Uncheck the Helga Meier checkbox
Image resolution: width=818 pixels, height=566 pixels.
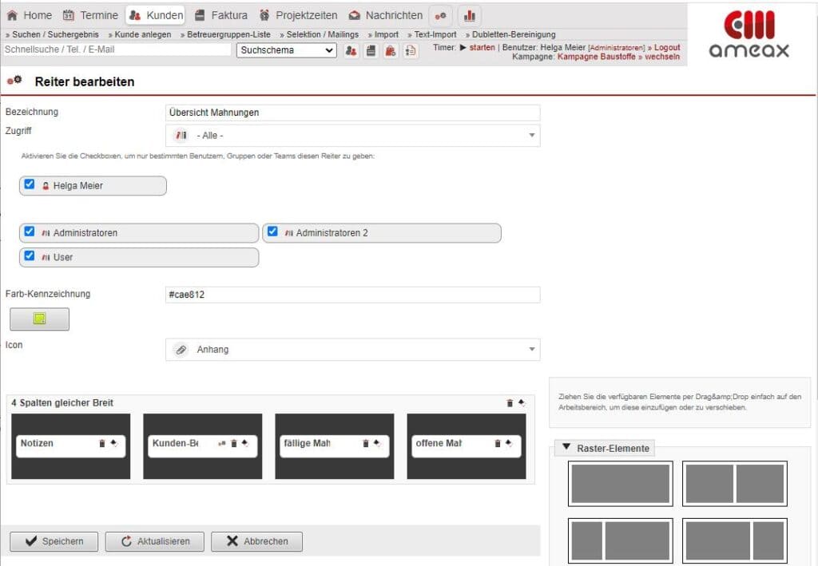(30, 184)
